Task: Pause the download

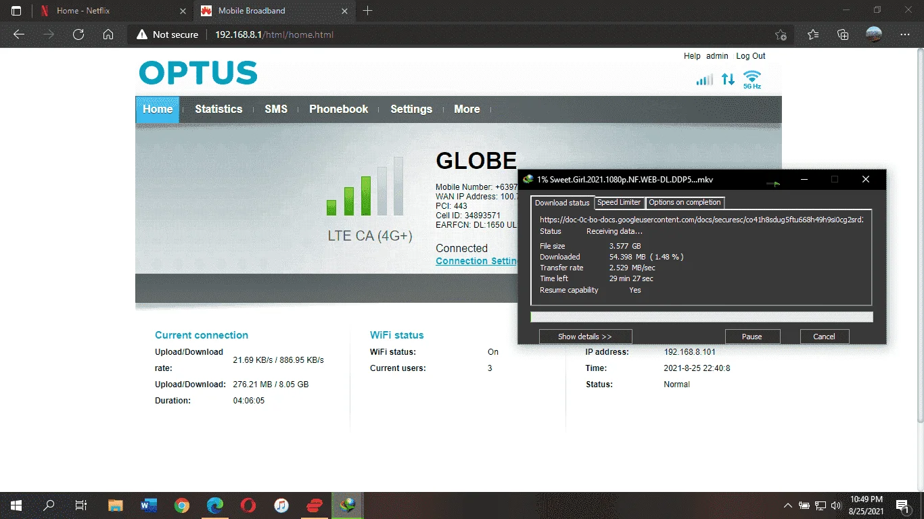Action: click(752, 337)
